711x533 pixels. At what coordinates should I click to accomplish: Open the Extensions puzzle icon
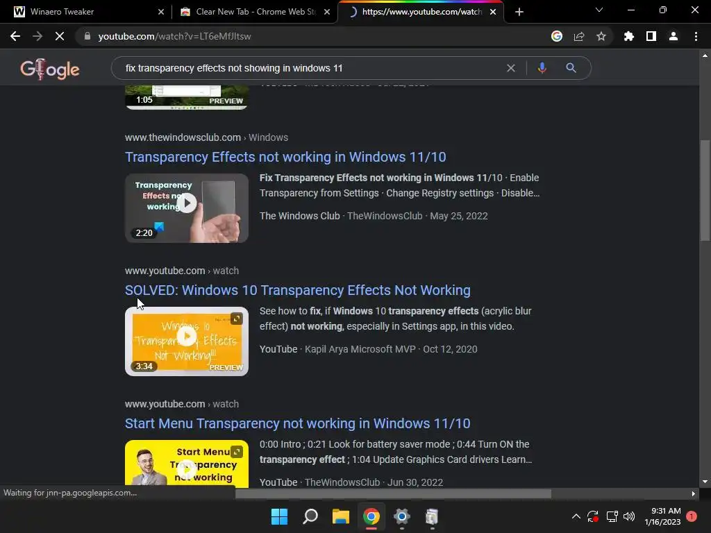(628, 36)
